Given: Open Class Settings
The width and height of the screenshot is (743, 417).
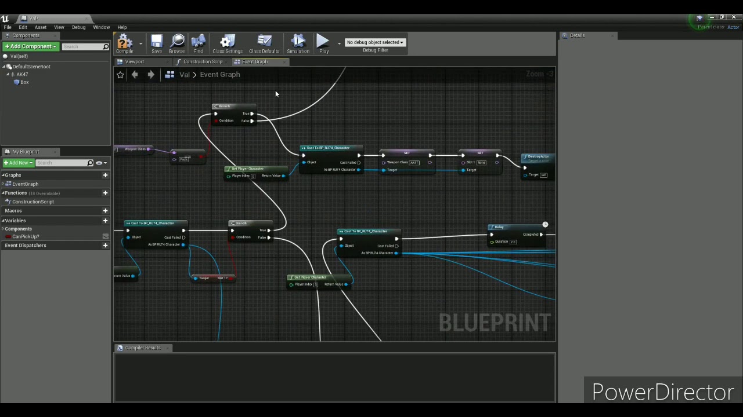Looking at the screenshot, I should point(227,43).
